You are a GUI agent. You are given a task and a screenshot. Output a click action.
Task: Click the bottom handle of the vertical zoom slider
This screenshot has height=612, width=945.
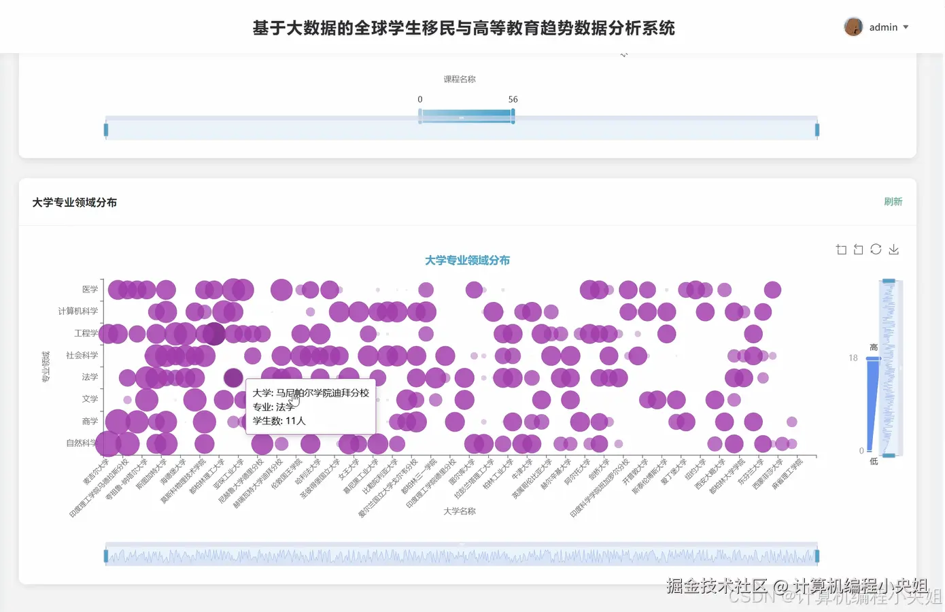(889, 455)
